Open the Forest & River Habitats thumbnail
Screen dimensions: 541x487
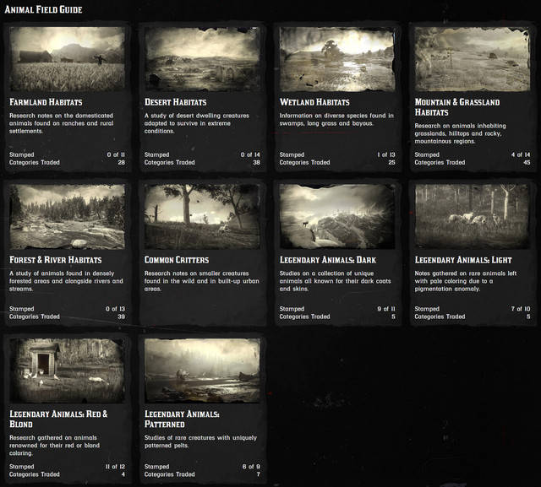click(68, 217)
